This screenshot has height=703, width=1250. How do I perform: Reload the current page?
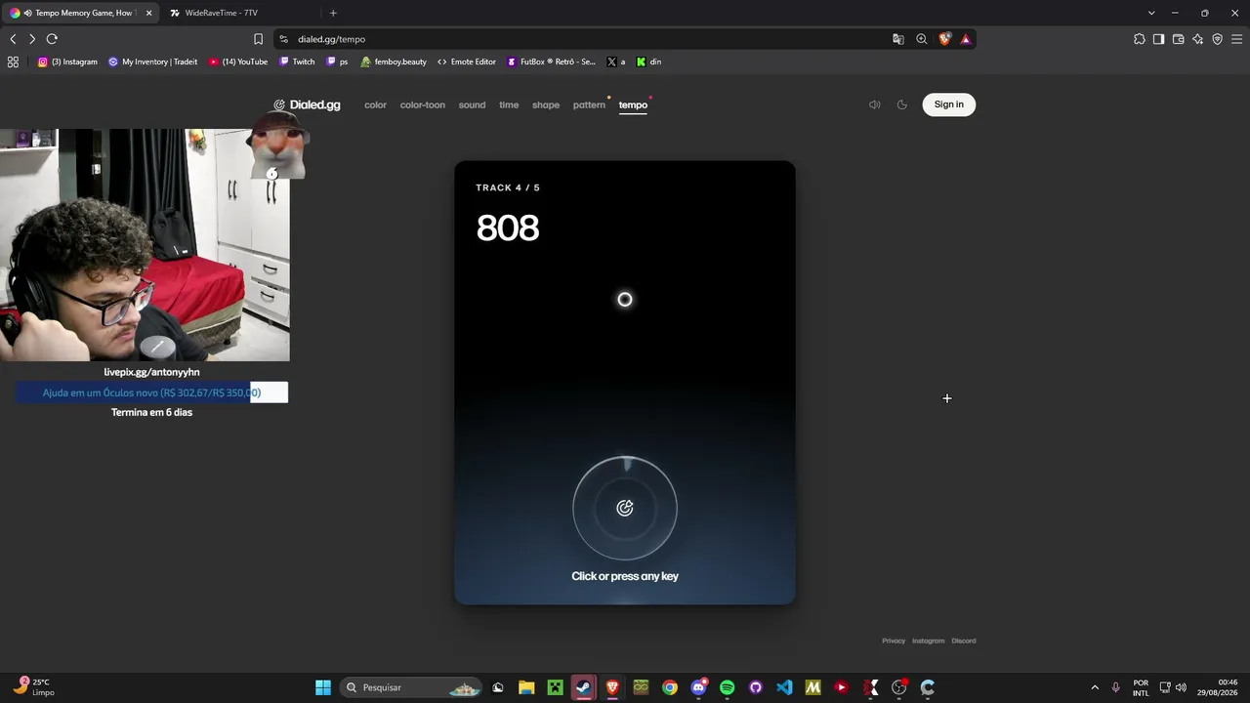click(52, 39)
